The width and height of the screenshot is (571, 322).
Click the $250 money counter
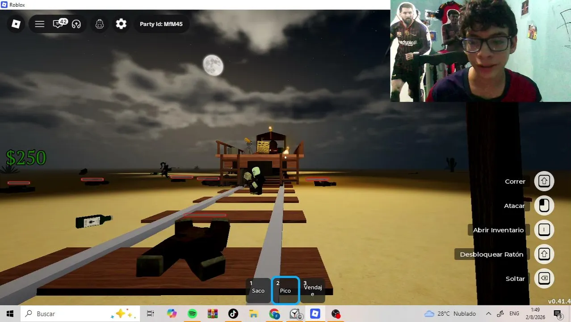pos(26,158)
